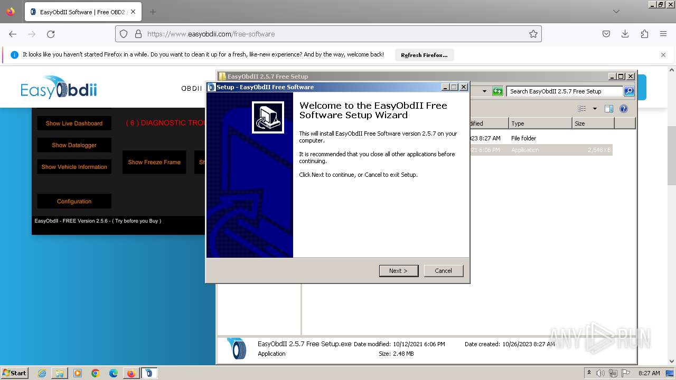Click Show Datalogger on webpage
The width and height of the screenshot is (676, 380).
pos(74,145)
